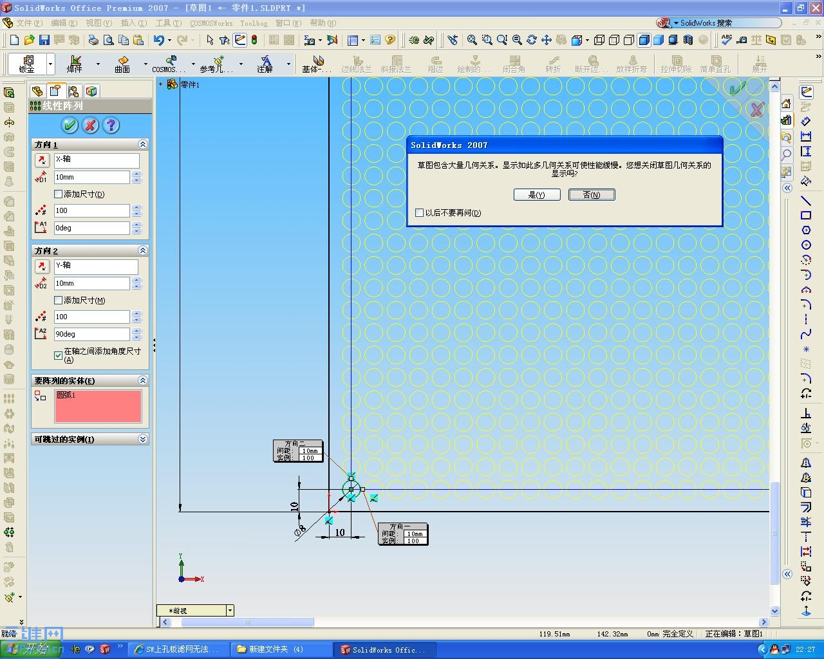Viewport: 824px width, 659px height.
Task: Switch to Shaded With Edges display
Action: [644, 40]
